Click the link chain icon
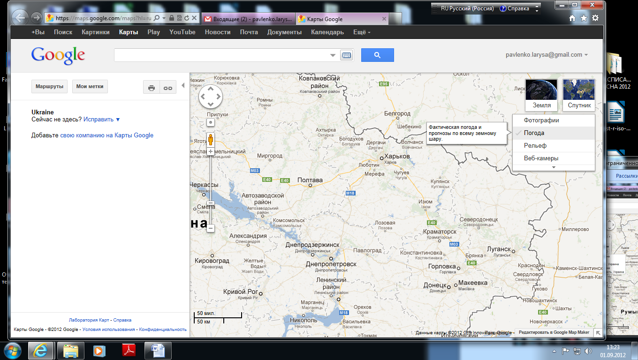This screenshot has width=638, height=360. coord(167,87)
